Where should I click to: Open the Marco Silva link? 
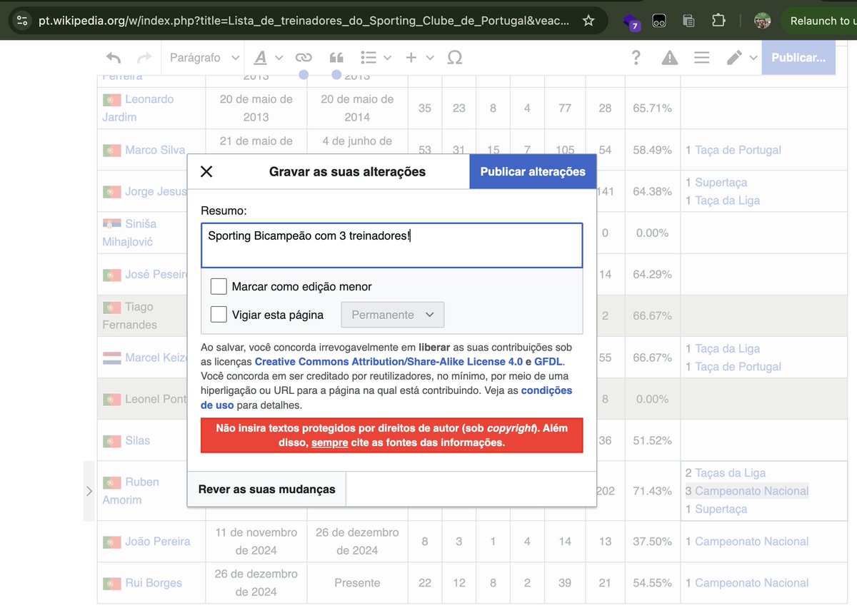click(x=155, y=150)
